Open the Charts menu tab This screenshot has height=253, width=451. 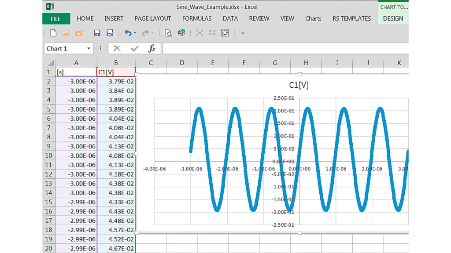[x=313, y=18]
